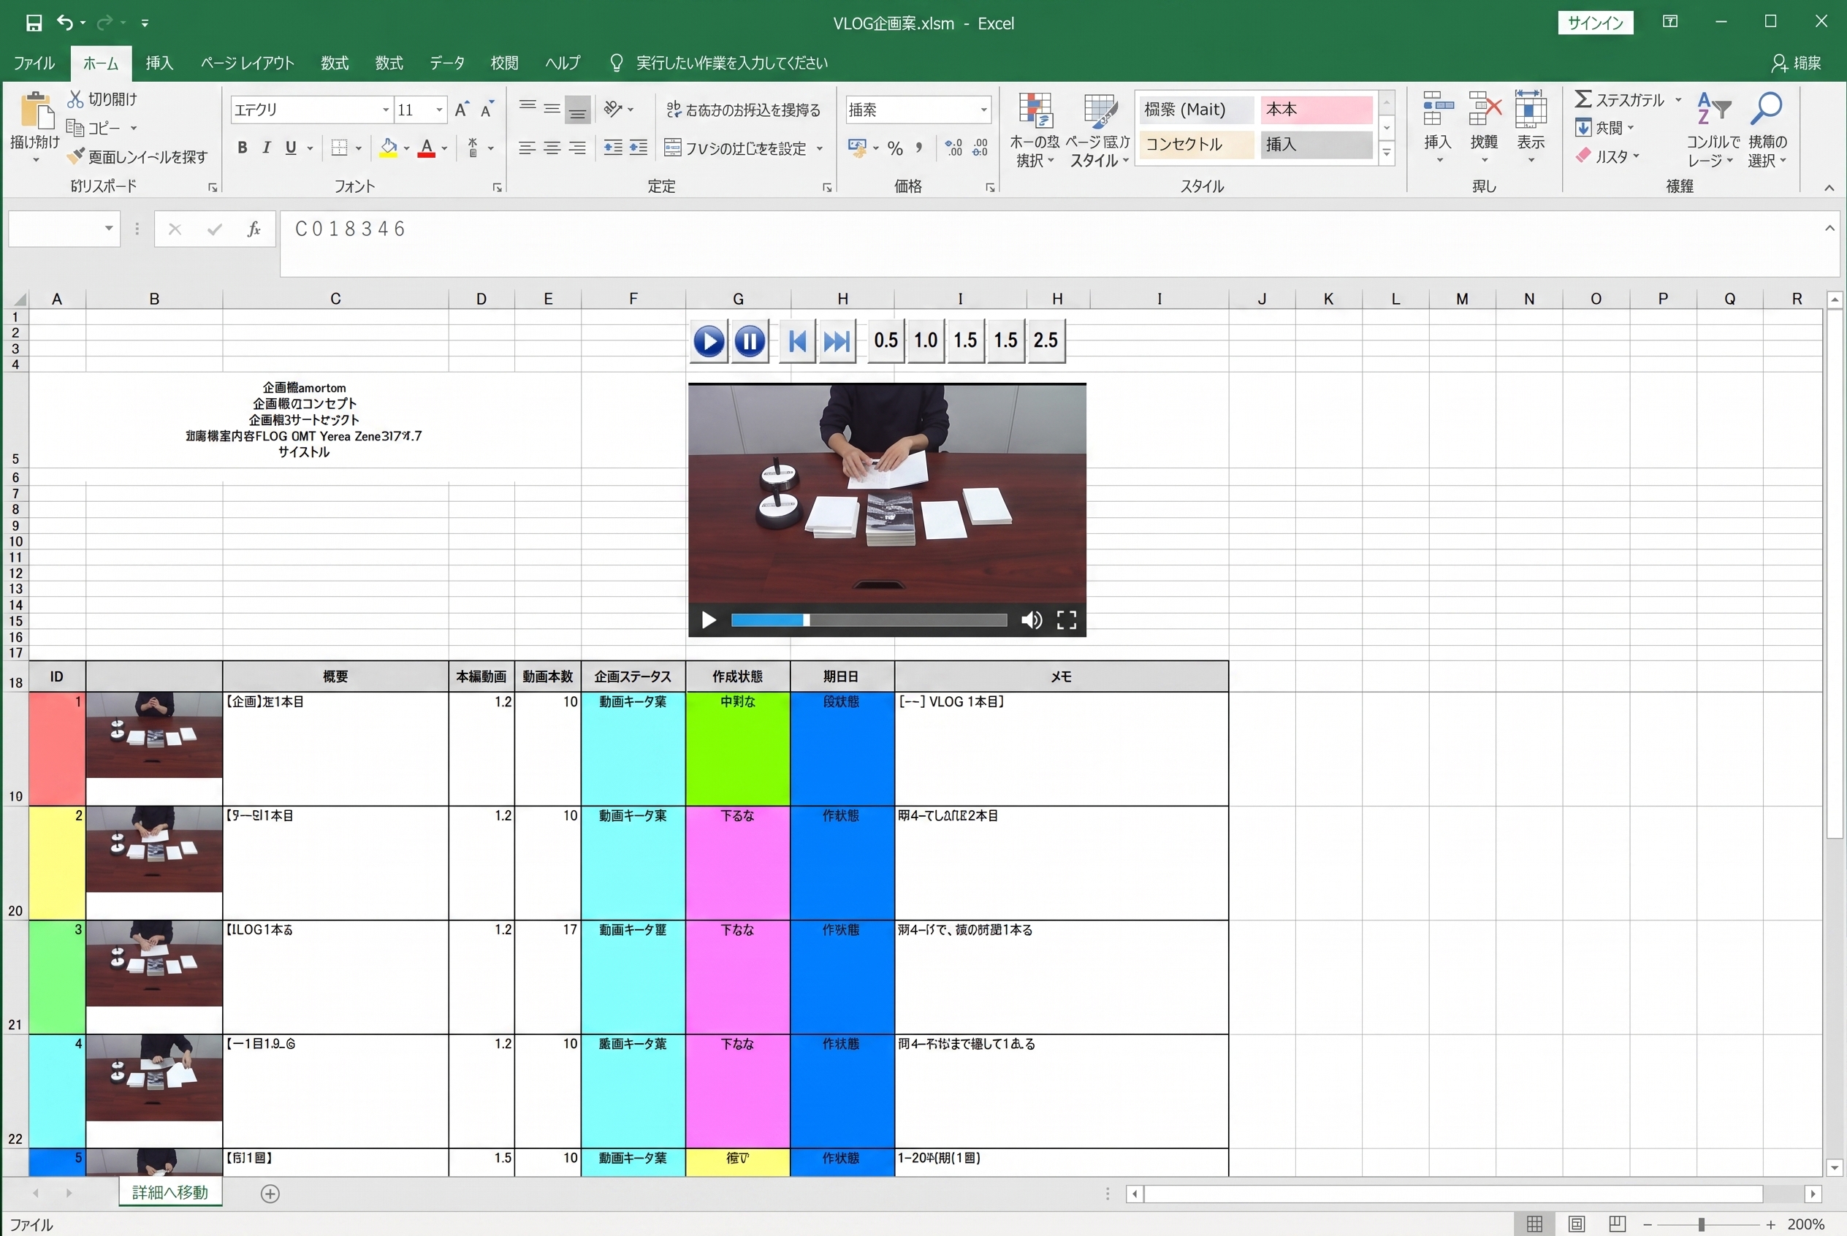Click the Increase Decimal icon
This screenshot has height=1236, width=1847.
click(954, 148)
